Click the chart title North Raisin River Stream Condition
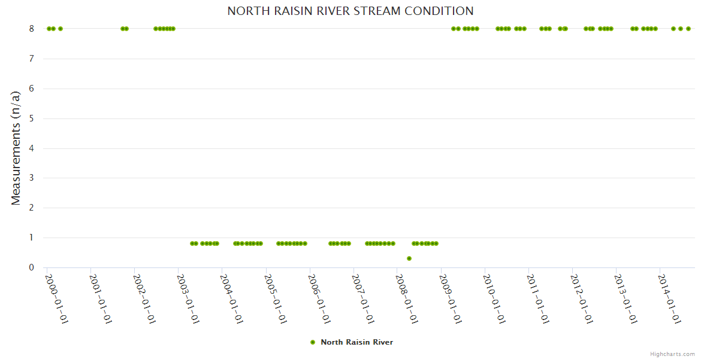The width and height of the screenshot is (701, 359). [350, 11]
